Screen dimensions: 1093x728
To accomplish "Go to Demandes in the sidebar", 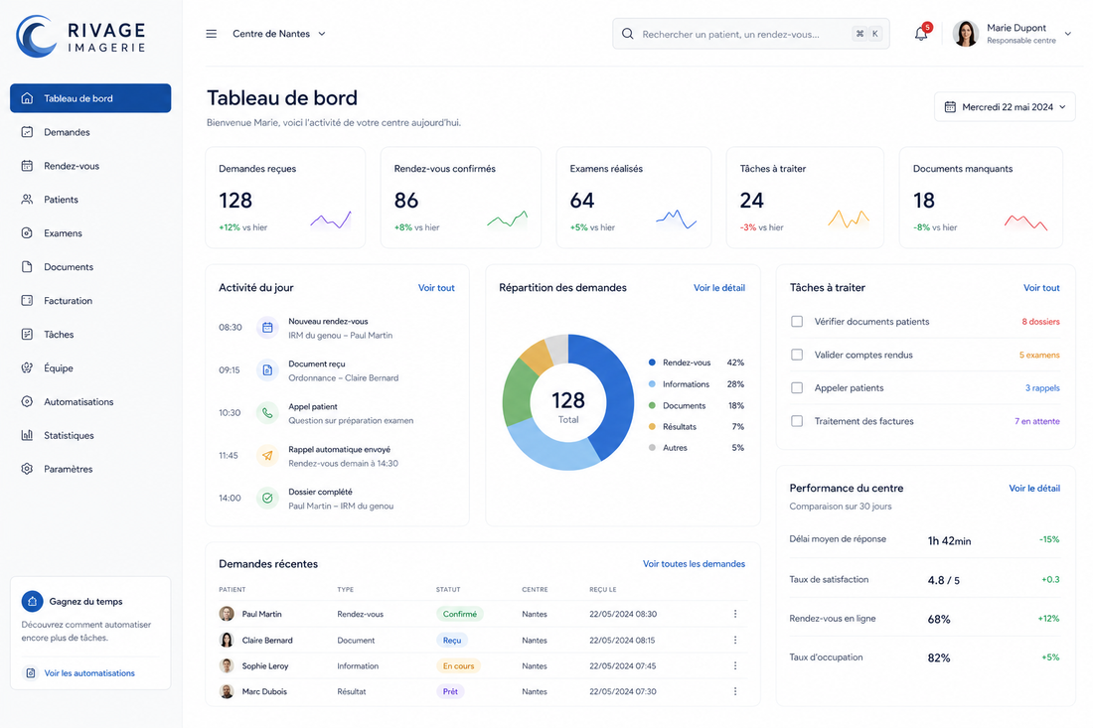I will (90, 132).
